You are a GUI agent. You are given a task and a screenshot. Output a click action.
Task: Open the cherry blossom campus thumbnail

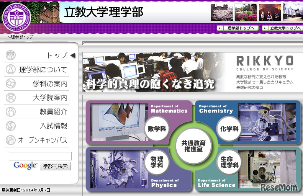tap(222, 12)
